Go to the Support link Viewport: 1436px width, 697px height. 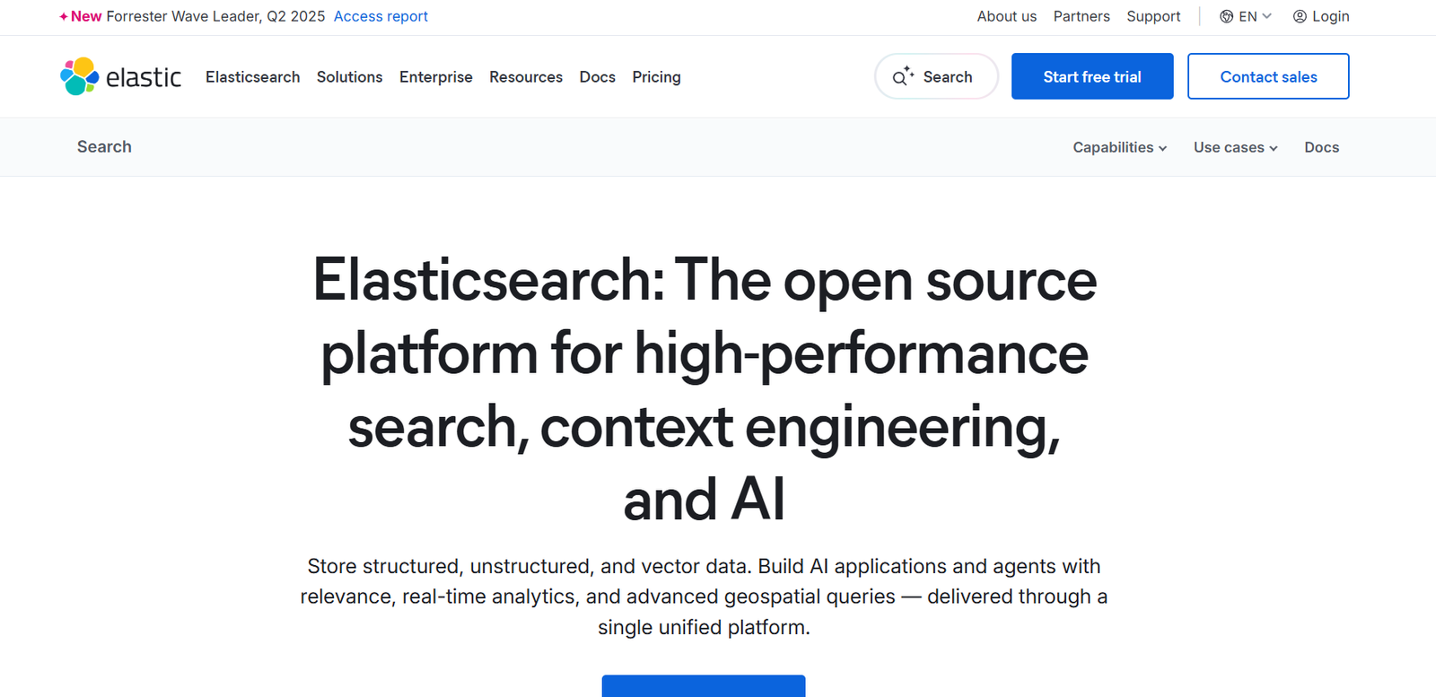click(1153, 16)
